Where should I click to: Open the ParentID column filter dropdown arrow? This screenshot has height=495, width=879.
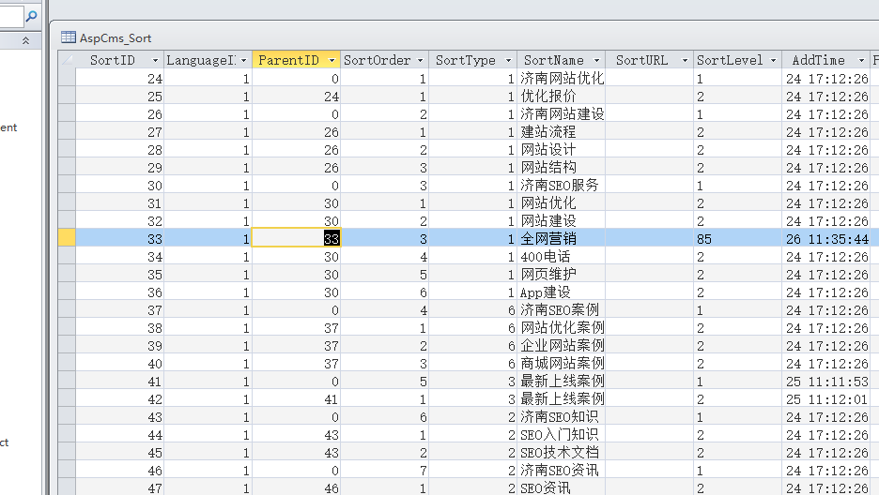332,61
